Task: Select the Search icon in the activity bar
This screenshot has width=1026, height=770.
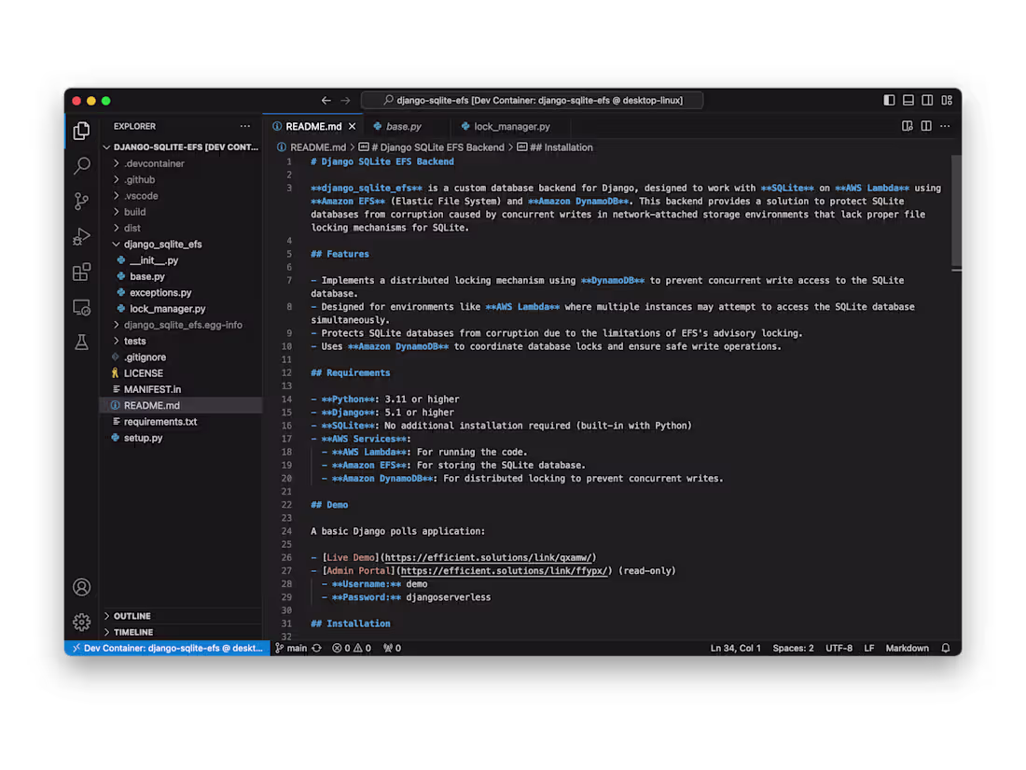Action: [x=81, y=166]
